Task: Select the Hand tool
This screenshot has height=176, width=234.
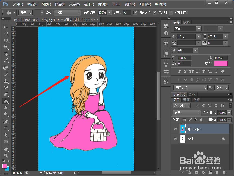Action: pos(6,149)
